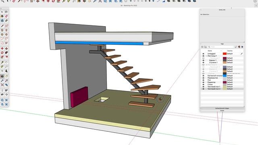The width and height of the screenshot is (258, 145).
Task: Hide the Ступени 1 tag
Action: click(203, 63)
